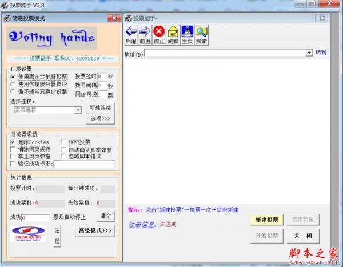Close the 简易投票模式 panel
343x267 pixels.
click(114, 18)
